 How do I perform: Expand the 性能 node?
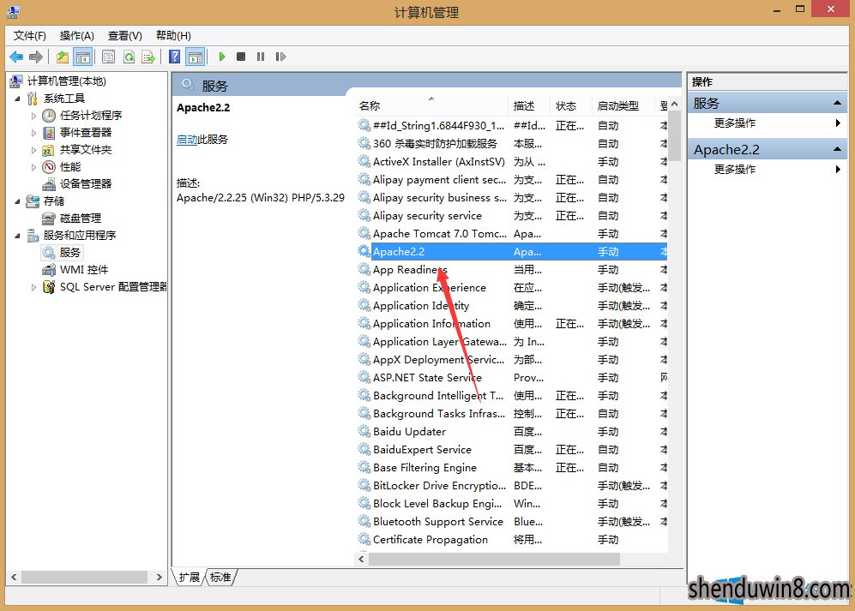click(x=33, y=167)
